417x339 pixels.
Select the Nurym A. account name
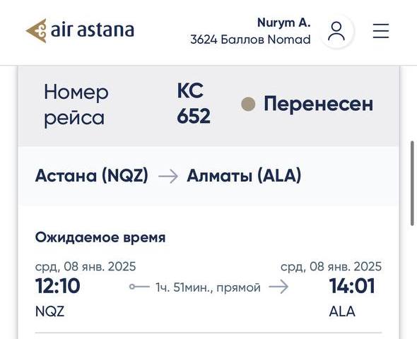[283, 23]
